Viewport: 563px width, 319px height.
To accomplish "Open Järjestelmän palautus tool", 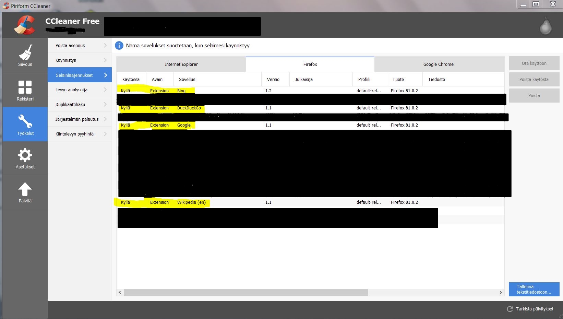I will click(80, 119).
